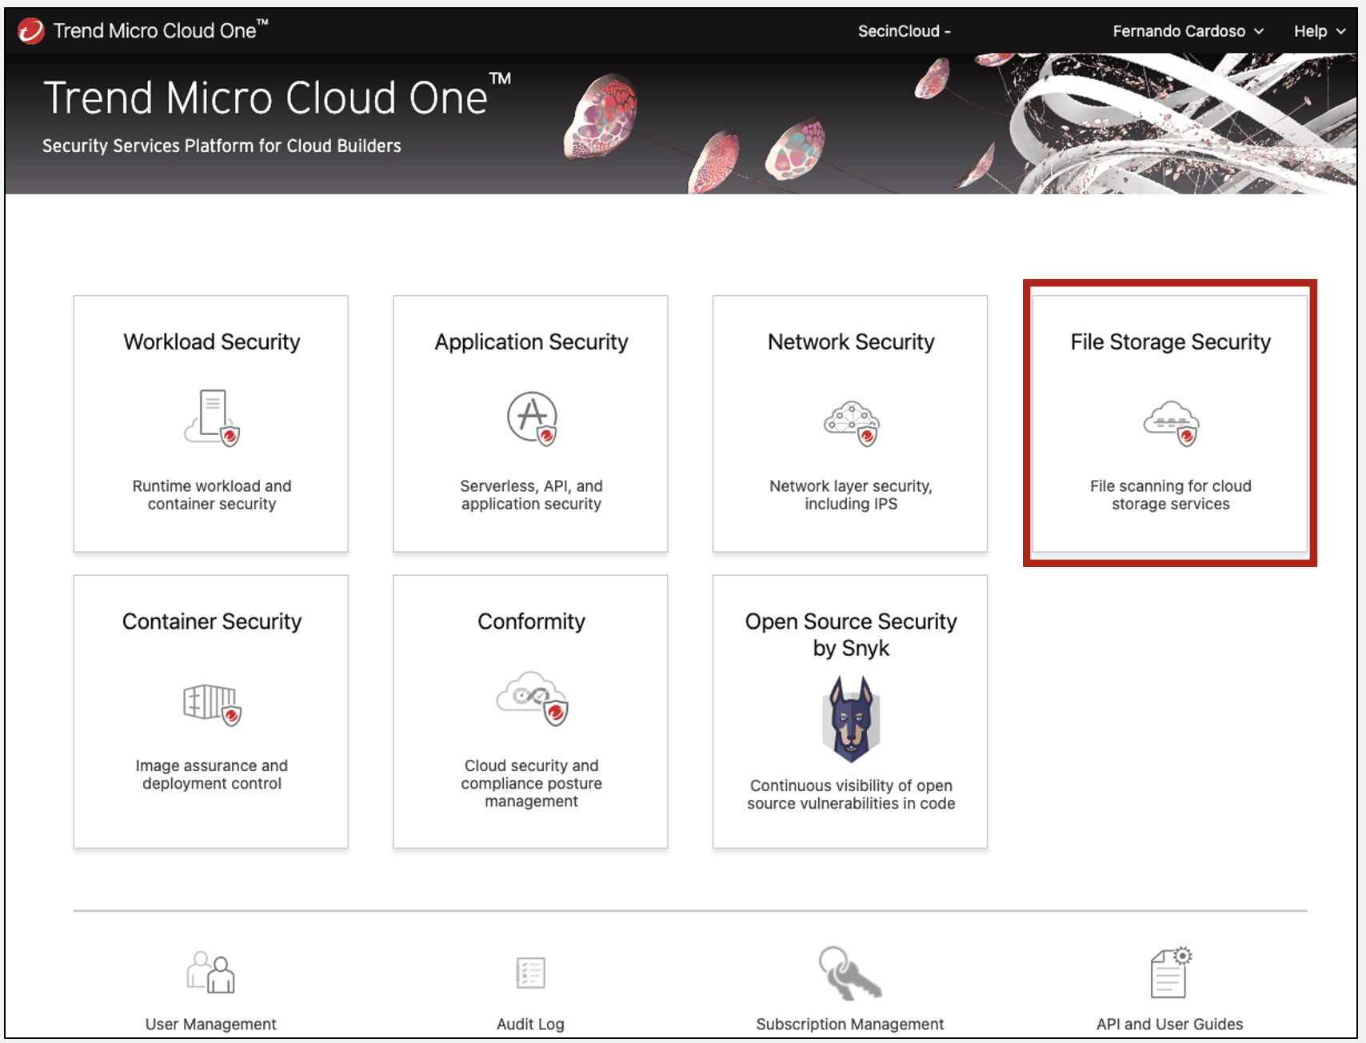The width and height of the screenshot is (1366, 1043).
Task: Select the Snyk dog mascot icon
Action: pos(851,719)
